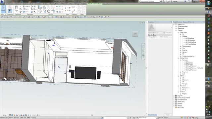This screenshot has width=212, height=119.
Task: Click the search keyword input field
Action: [x=150, y=1]
